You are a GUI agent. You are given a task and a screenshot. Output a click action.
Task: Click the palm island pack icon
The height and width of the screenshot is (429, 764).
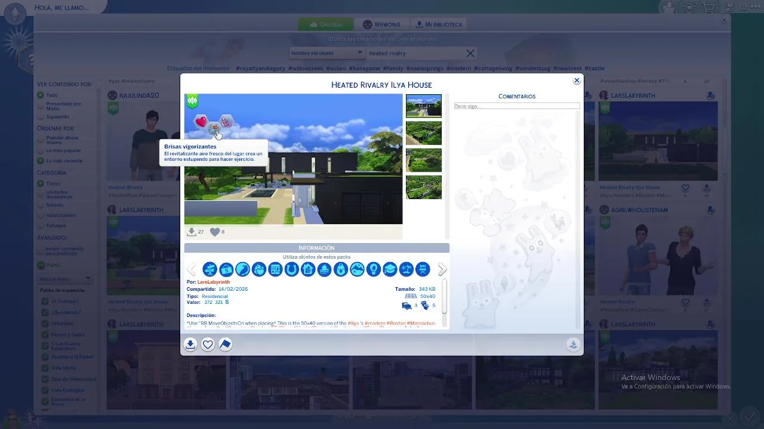(406, 269)
